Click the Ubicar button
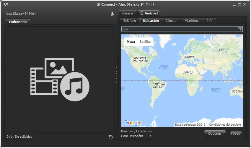This screenshot has height=148, width=251. click(x=236, y=134)
